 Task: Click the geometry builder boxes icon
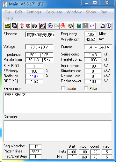(x=70, y=26)
